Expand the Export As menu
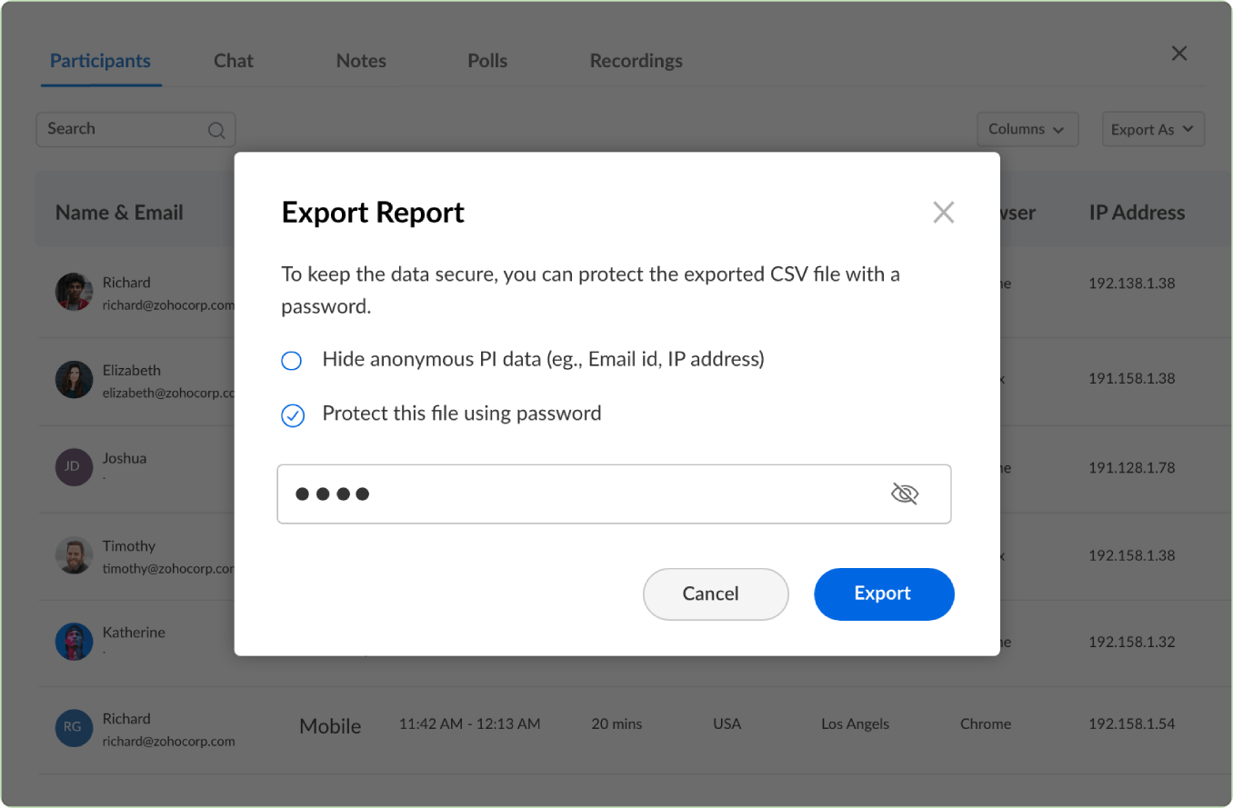Screen dimensions: 1233x808 coord(1152,129)
